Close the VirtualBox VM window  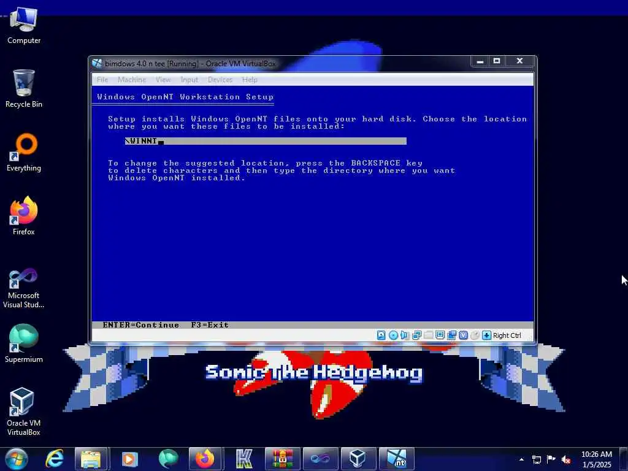pyautogui.click(x=520, y=61)
